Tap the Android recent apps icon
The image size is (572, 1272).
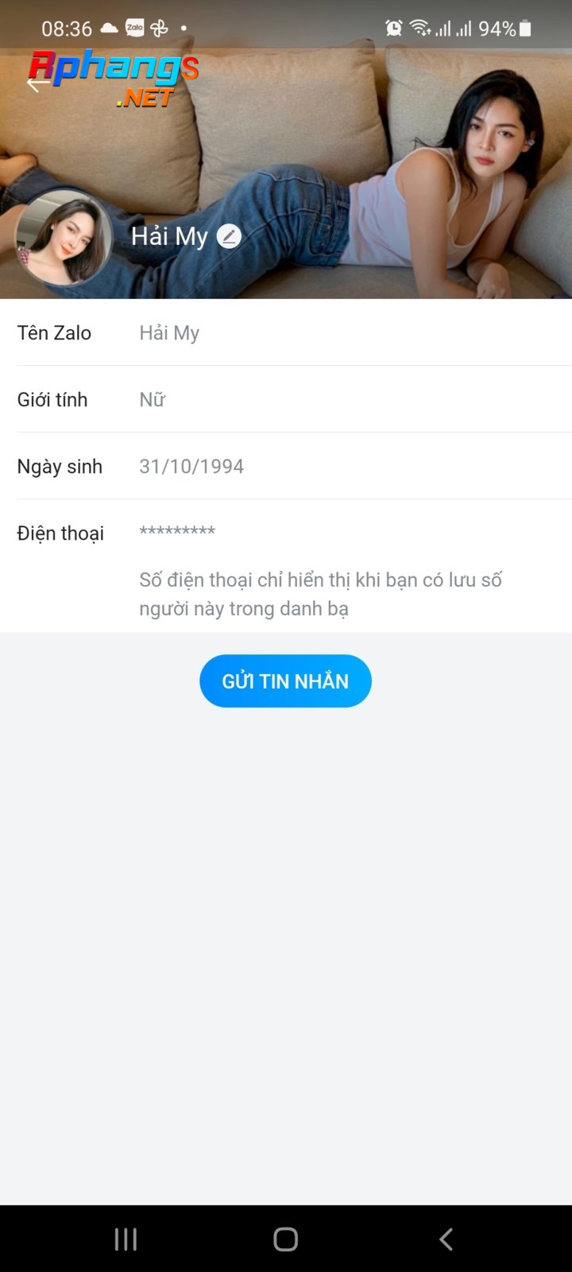[126, 1239]
